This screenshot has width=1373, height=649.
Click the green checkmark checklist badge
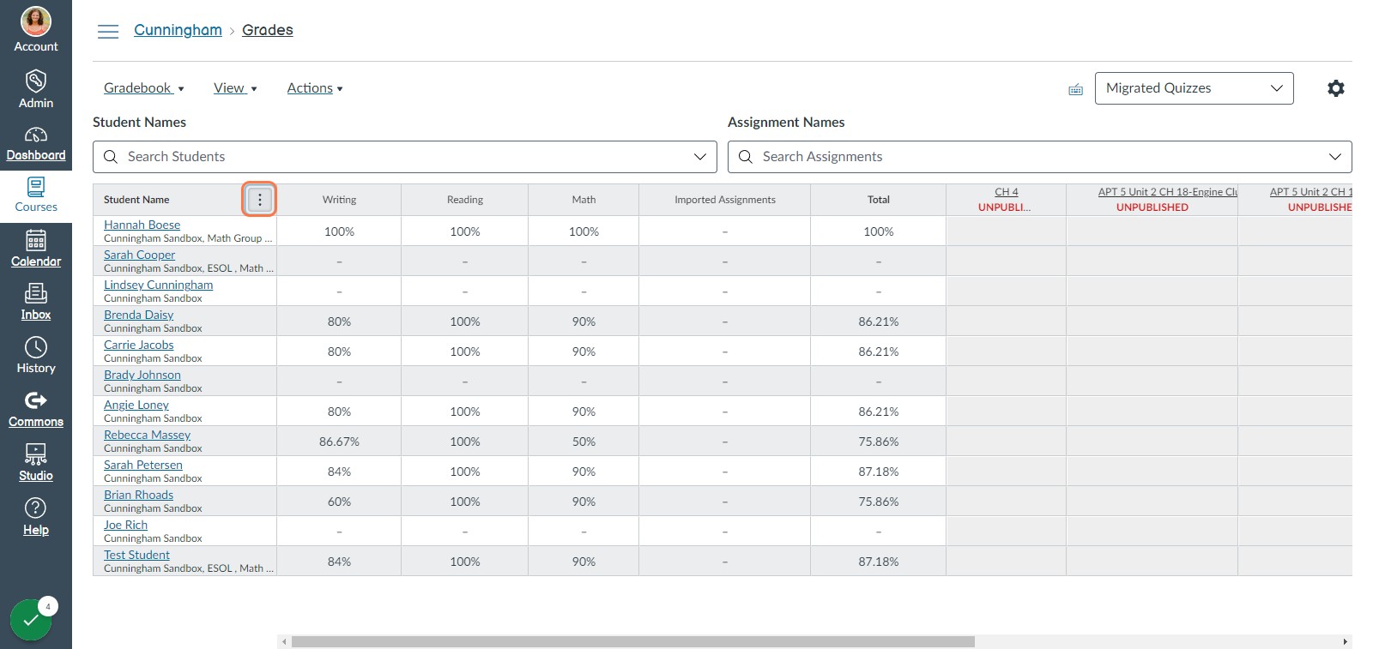pyautogui.click(x=31, y=619)
